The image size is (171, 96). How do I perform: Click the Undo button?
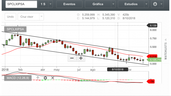pyautogui.click(x=10, y=17)
